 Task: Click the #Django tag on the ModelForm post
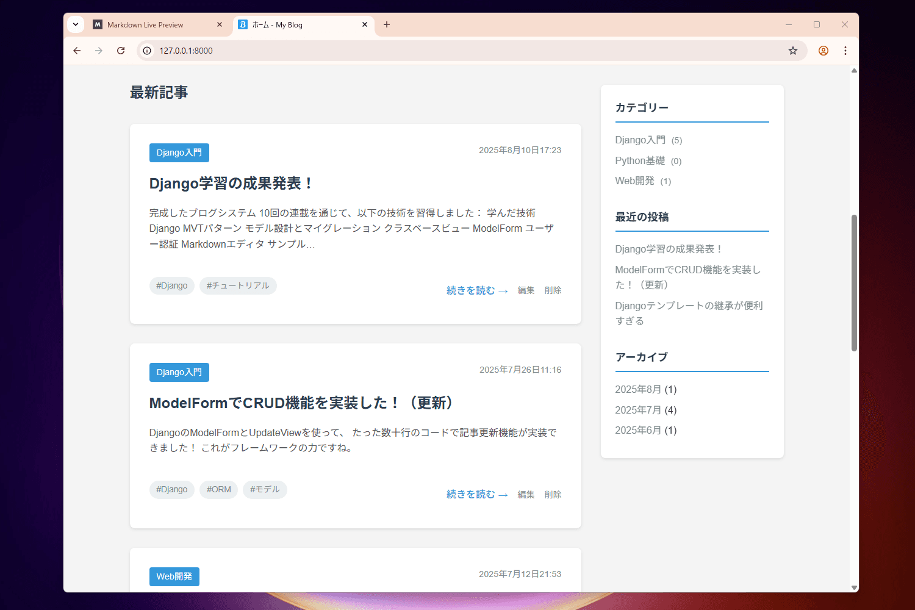(x=172, y=489)
